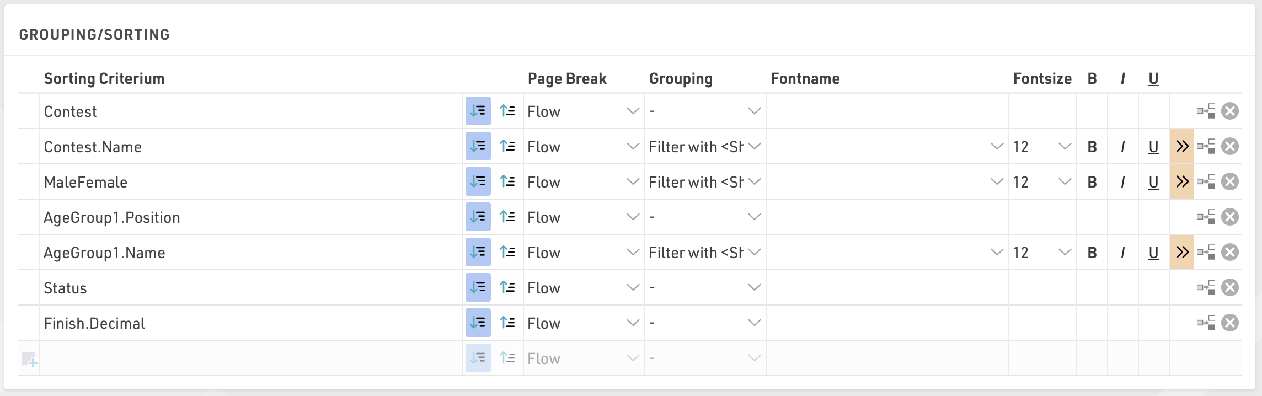Toggle underline for AgeGroup1.Name grouping

tap(1153, 253)
